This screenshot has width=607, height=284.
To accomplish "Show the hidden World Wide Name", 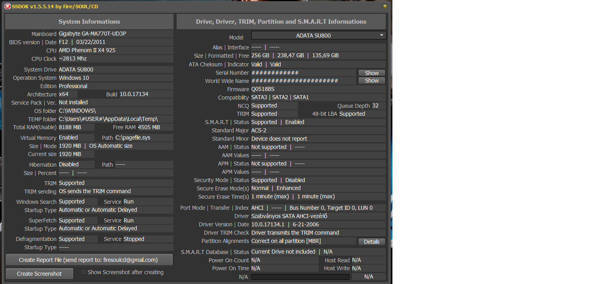I will 371,81.
